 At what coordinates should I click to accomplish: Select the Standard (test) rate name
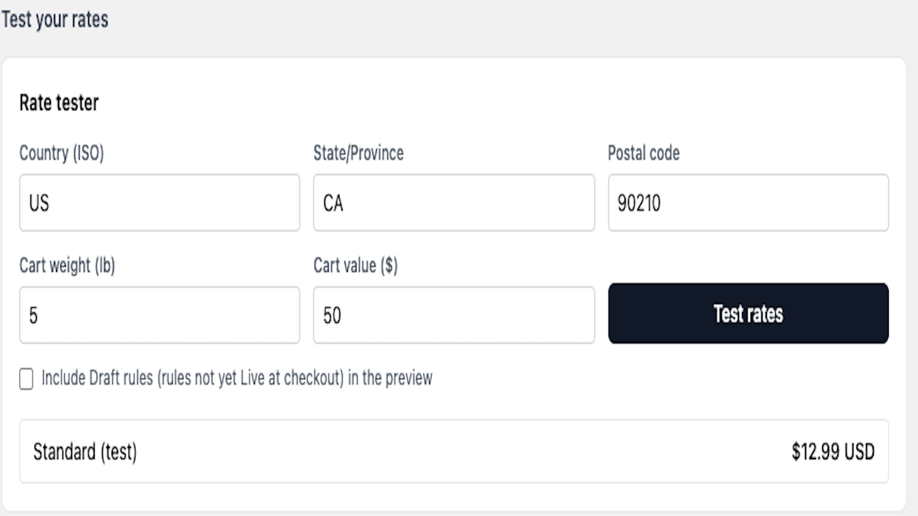point(85,452)
